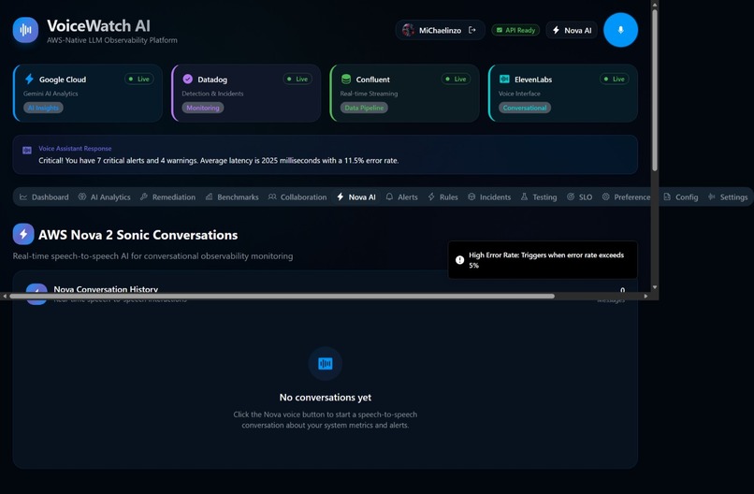This screenshot has height=494, width=754.
Task: Click the Data Pipeline tag
Action: (364, 108)
